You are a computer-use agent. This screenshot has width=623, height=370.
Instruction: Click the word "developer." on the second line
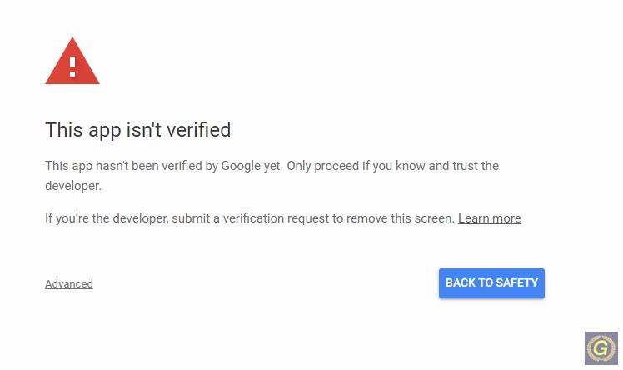[x=73, y=186]
